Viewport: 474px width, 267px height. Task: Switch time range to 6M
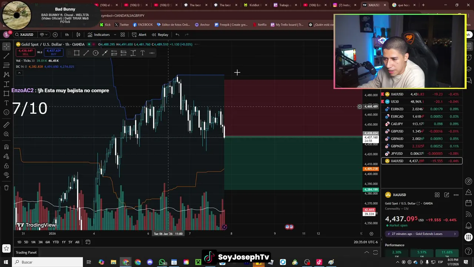coord(47,242)
